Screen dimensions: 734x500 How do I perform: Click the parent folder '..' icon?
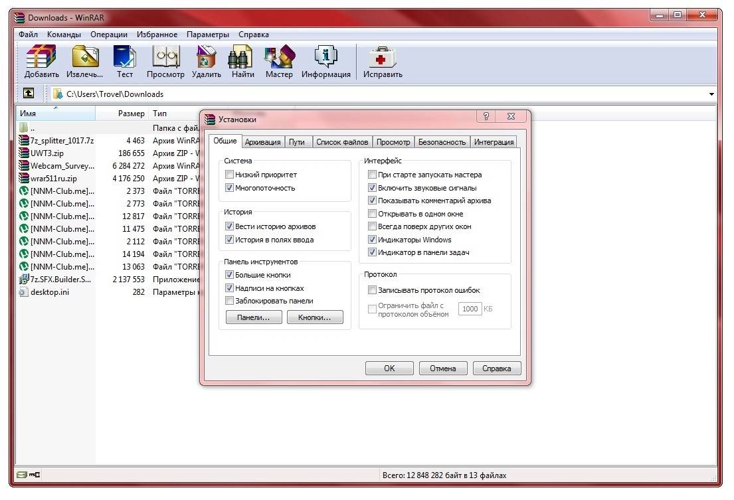pyautogui.click(x=24, y=127)
